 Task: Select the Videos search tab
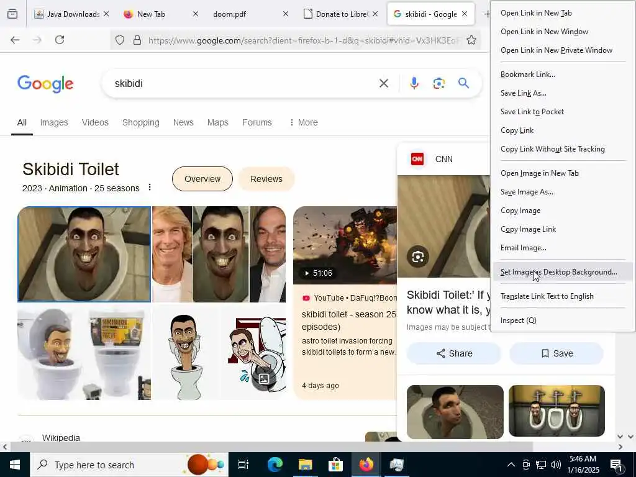pos(95,122)
